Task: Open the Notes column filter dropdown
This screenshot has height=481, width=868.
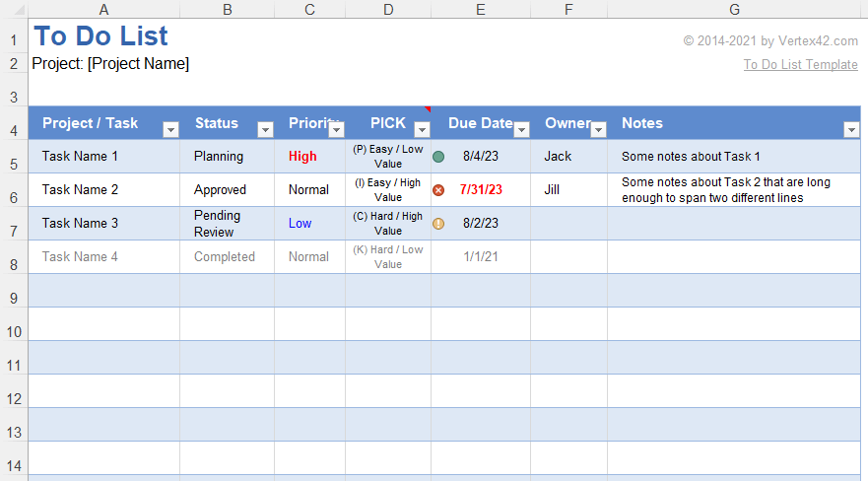Action: [851, 129]
